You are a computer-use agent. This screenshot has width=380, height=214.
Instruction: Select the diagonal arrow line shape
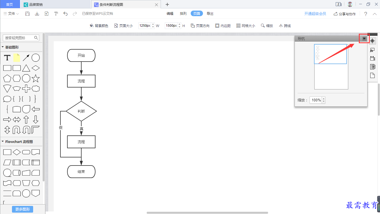[x=26, y=58]
